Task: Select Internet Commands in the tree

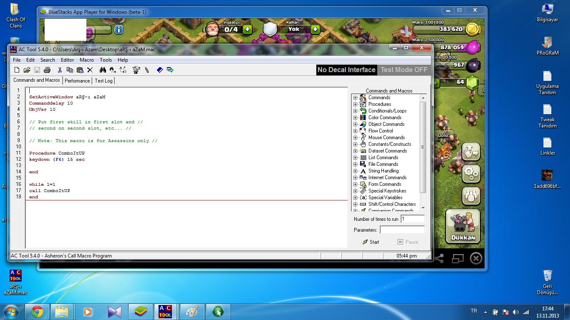Action: coord(387,177)
